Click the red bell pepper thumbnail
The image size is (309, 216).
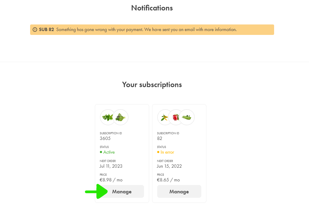pos(176,117)
